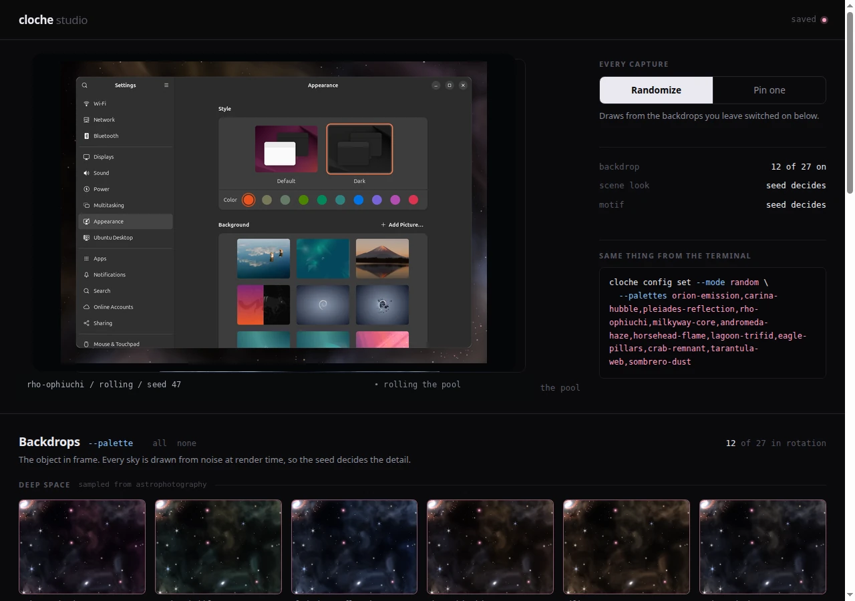Click the terminal command code block
The width and height of the screenshot is (855, 601).
click(x=713, y=323)
